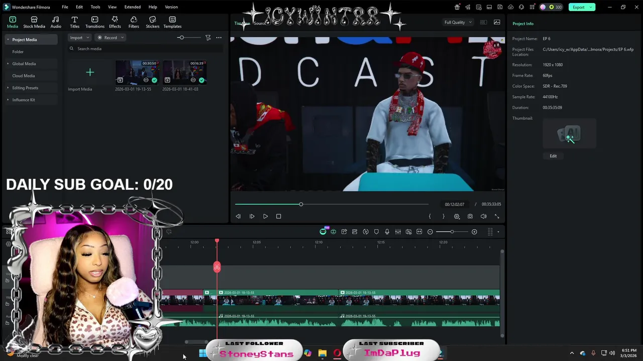
Task: Open the Full Quality preview dropdown
Action: point(458,22)
